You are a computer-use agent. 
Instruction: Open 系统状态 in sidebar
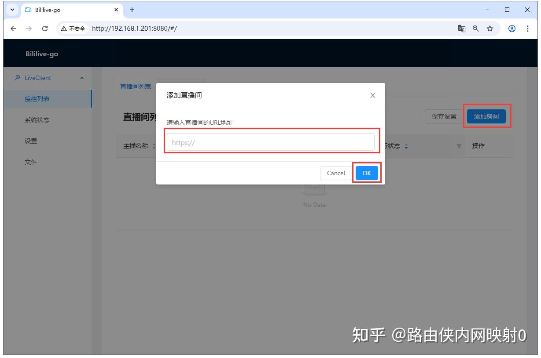37,120
